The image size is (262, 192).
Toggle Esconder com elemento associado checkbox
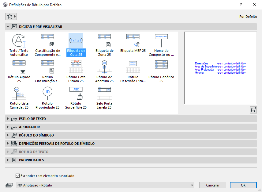coord(17,176)
